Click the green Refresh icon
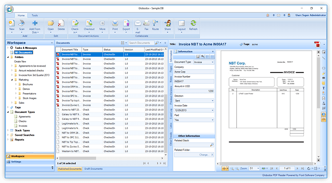The width and height of the screenshot is (332, 183). (x=193, y=23)
